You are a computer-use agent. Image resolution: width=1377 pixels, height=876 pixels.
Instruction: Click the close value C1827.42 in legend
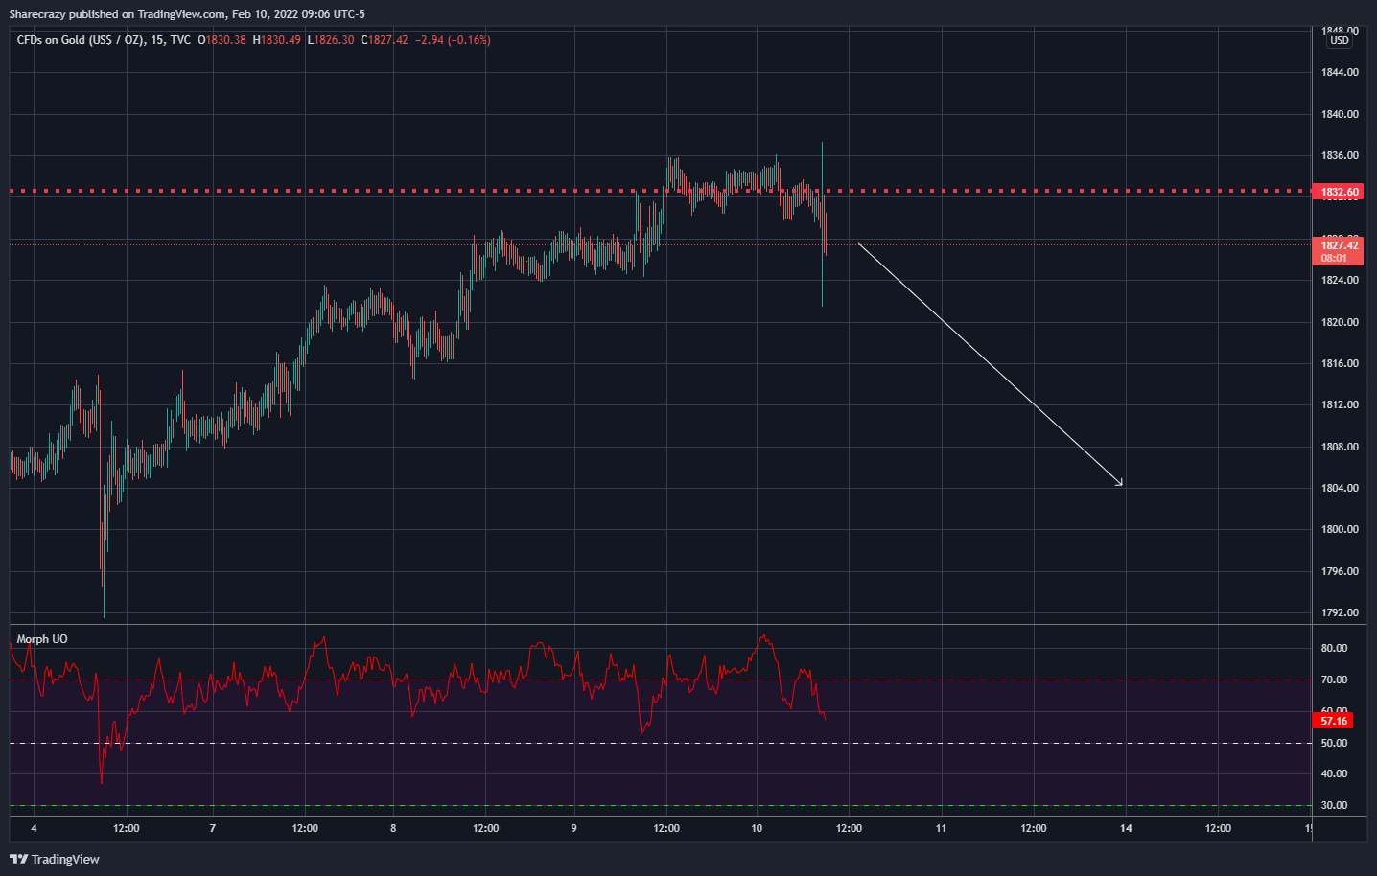coord(385,40)
